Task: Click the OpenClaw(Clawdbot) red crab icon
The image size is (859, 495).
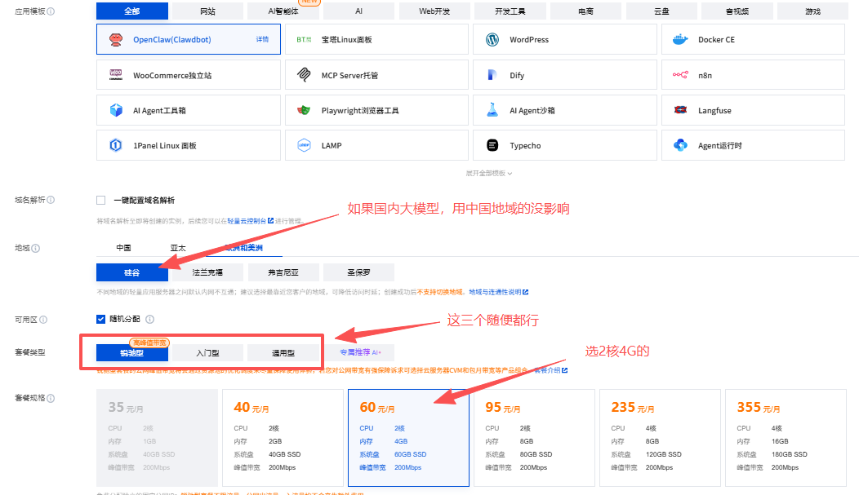Action: pyautogui.click(x=116, y=39)
